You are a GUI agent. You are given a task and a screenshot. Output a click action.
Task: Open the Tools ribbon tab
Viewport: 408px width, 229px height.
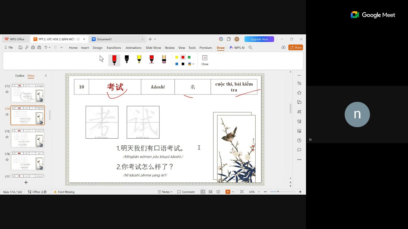tap(192, 48)
